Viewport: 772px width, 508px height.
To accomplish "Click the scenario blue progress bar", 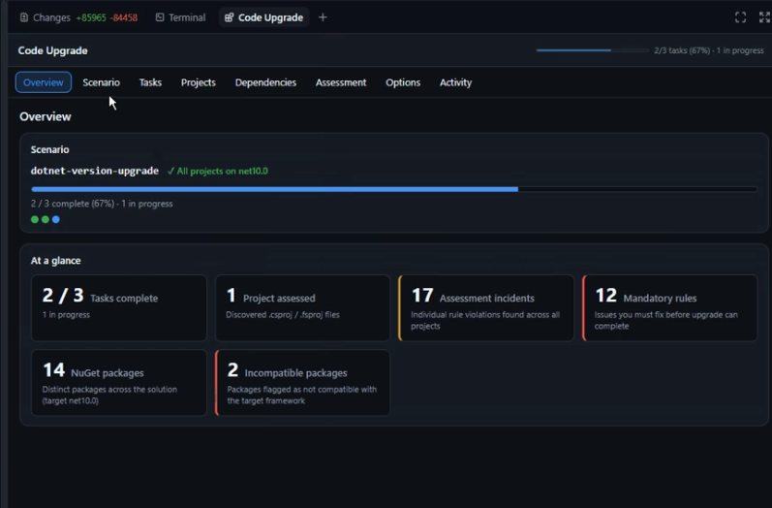I will pos(394,189).
